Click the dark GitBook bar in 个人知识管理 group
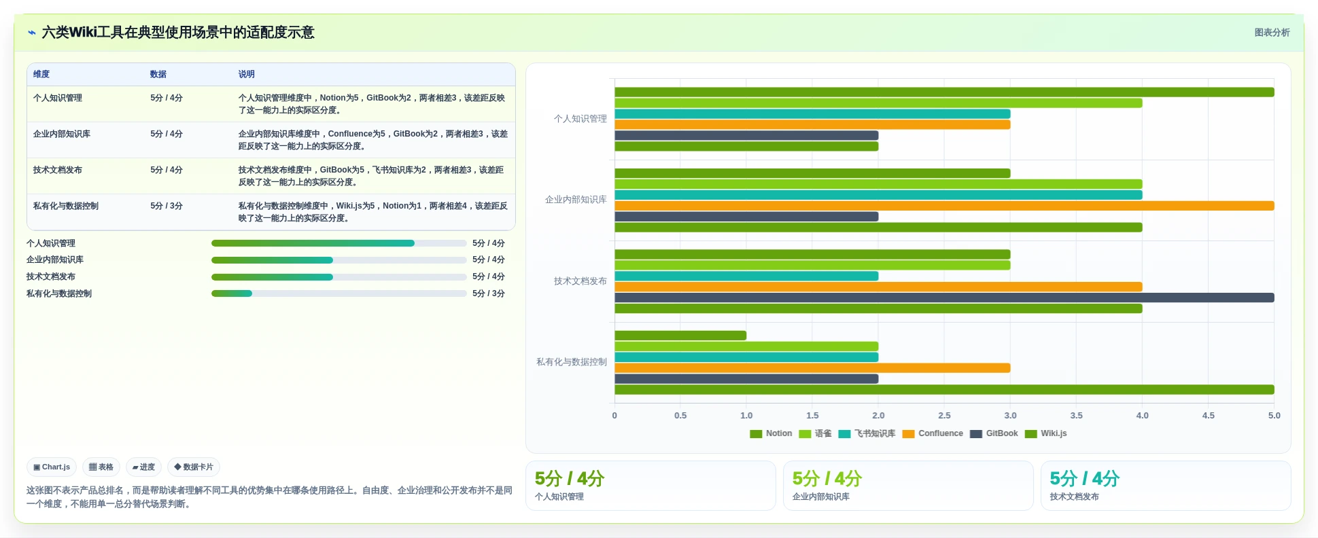The width and height of the screenshot is (1318, 538). (746, 136)
